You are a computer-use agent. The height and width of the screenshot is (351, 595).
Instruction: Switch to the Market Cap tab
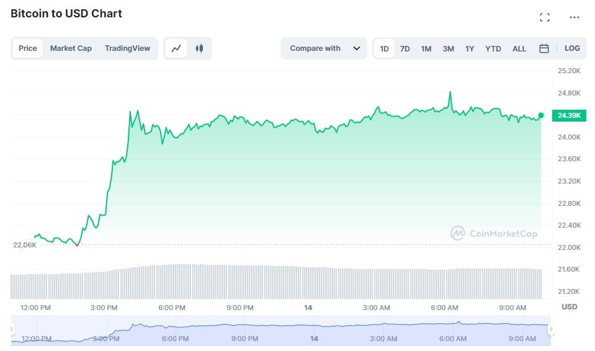coord(71,48)
